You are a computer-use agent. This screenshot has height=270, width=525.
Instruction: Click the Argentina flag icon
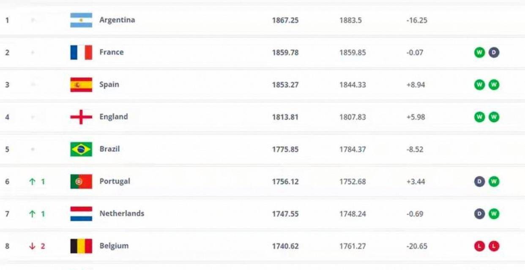(x=81, y=20)
